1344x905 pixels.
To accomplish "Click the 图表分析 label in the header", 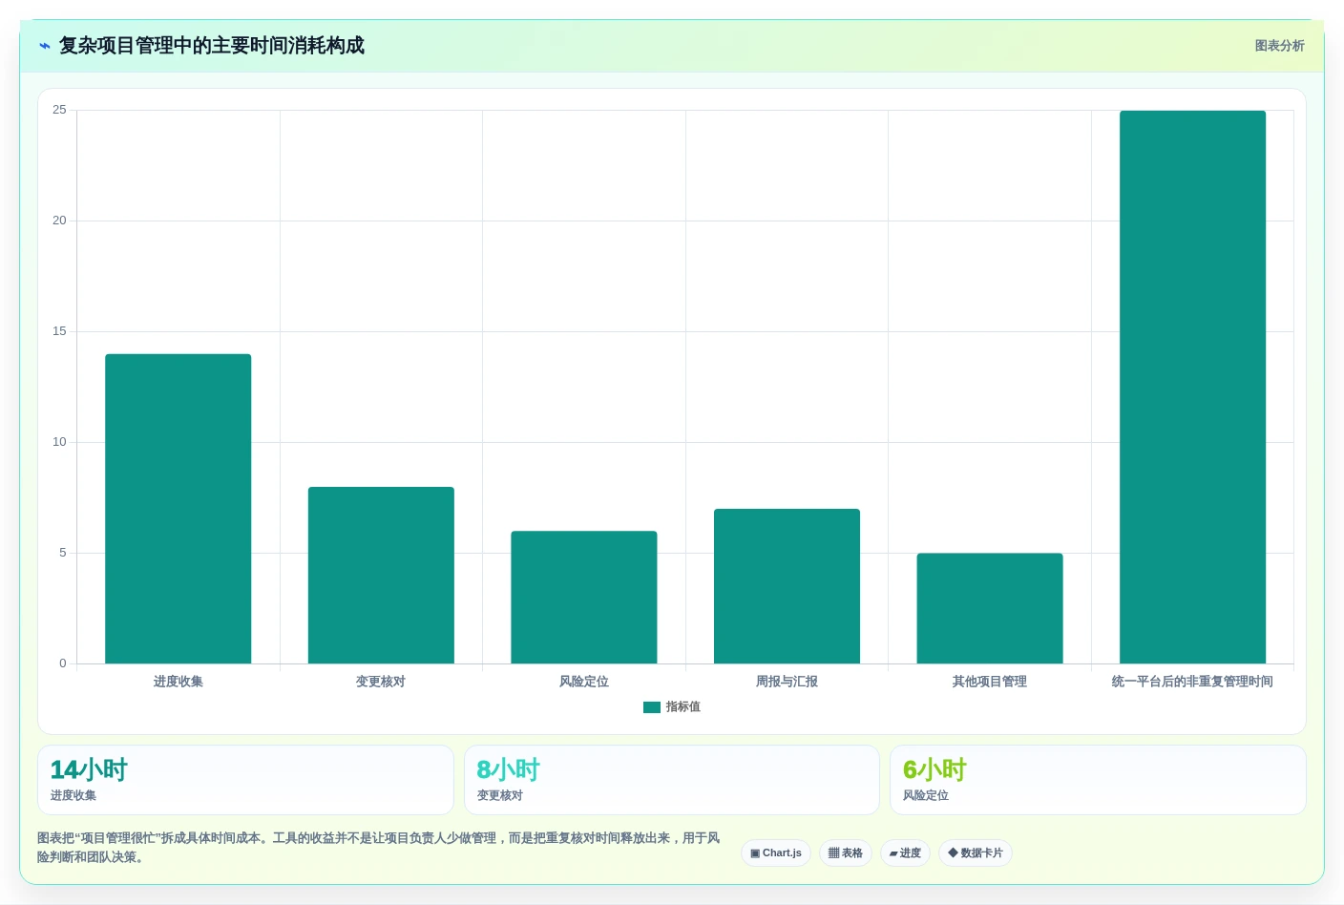I will click(x=1279, y=46).
